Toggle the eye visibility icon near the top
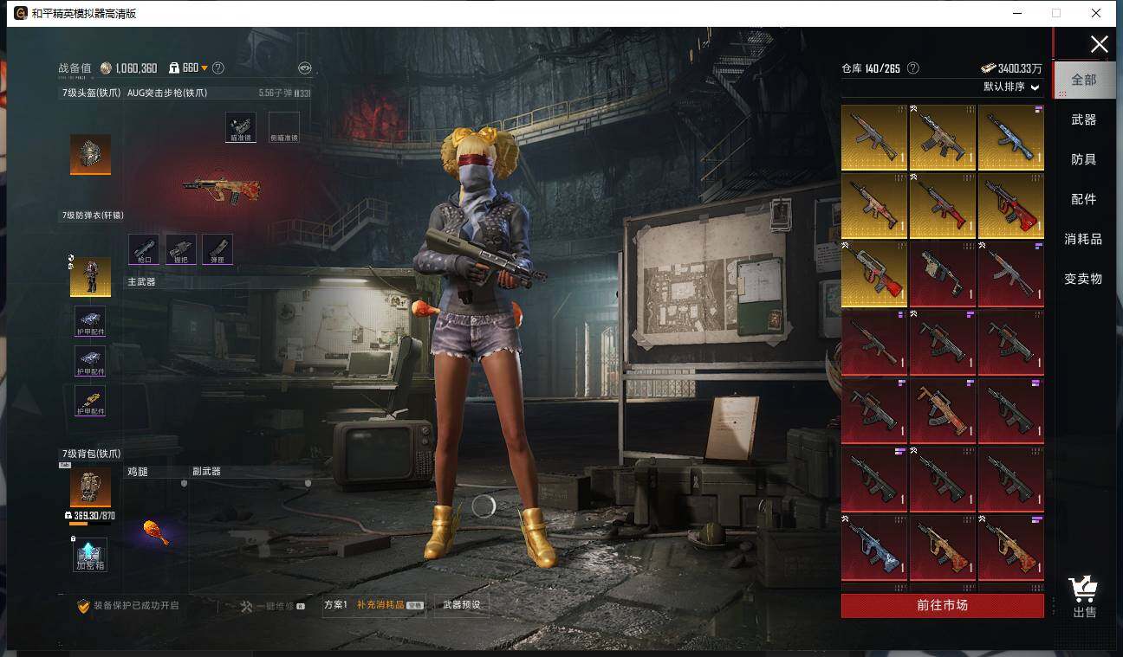The height and width of the screenshot is (657, 1123). pos(304,68)
